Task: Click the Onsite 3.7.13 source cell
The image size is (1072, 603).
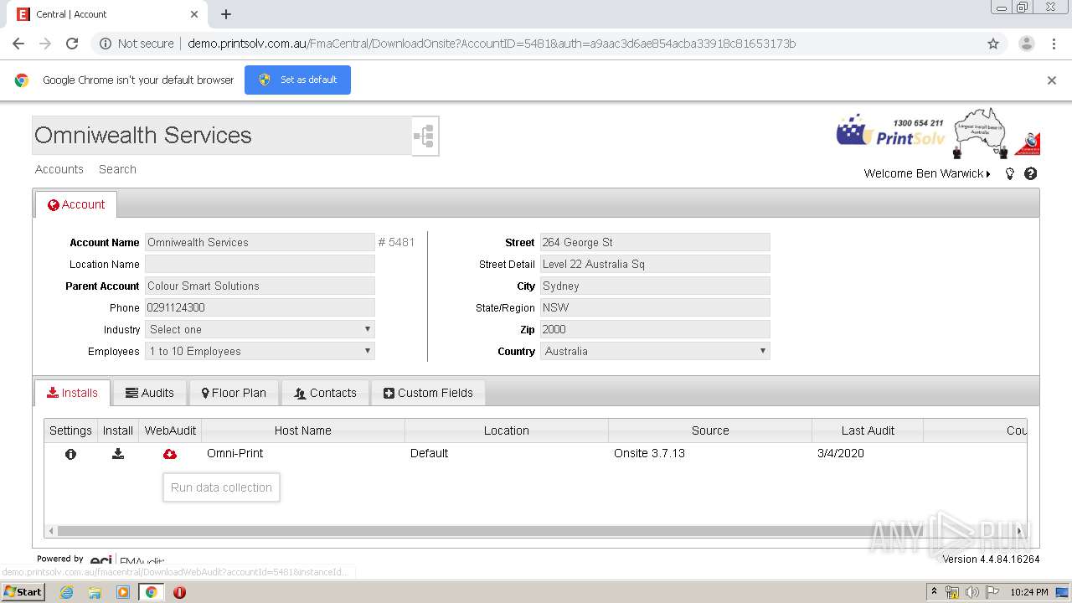Action: (649, 453)
